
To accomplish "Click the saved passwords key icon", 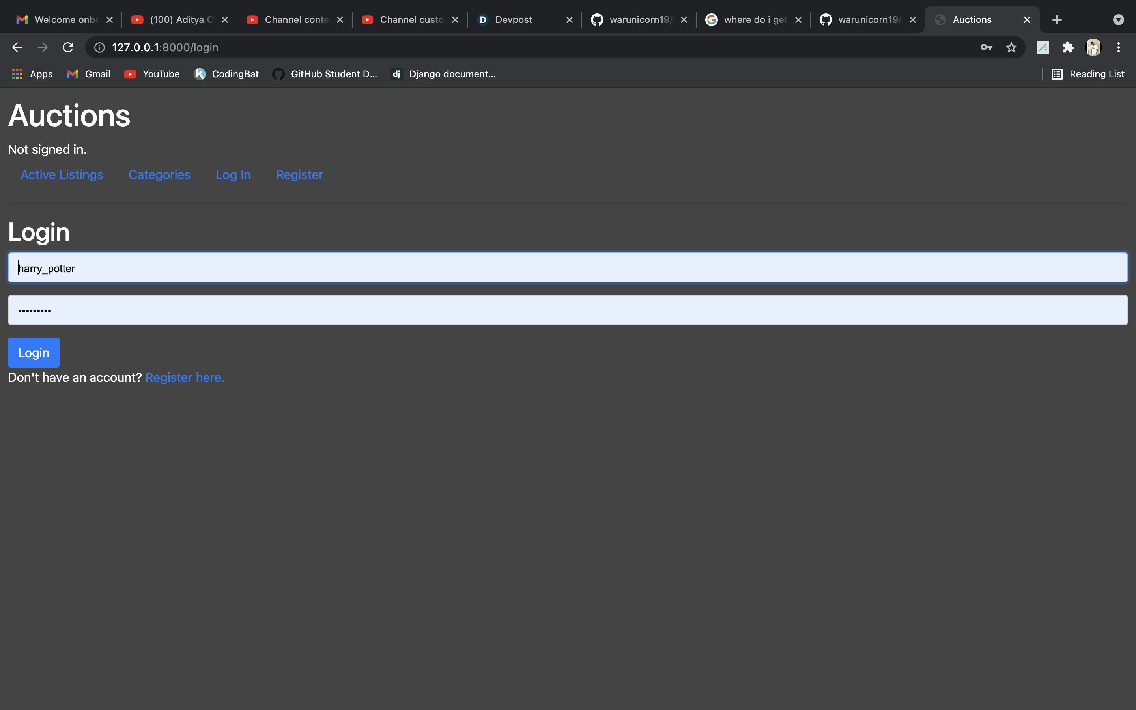I will (x=986, y=47).
